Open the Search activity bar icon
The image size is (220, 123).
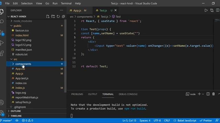pyautogui.click(x=2, y=22)
